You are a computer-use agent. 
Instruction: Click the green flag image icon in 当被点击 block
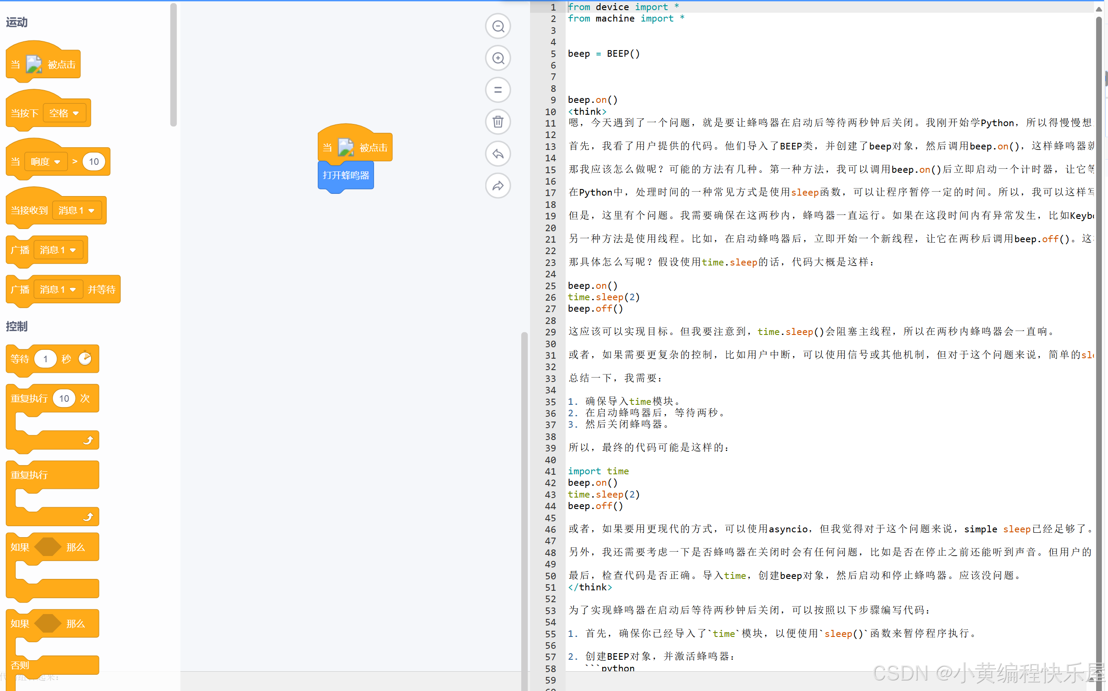pyautogui.click(x=345, y=147)
